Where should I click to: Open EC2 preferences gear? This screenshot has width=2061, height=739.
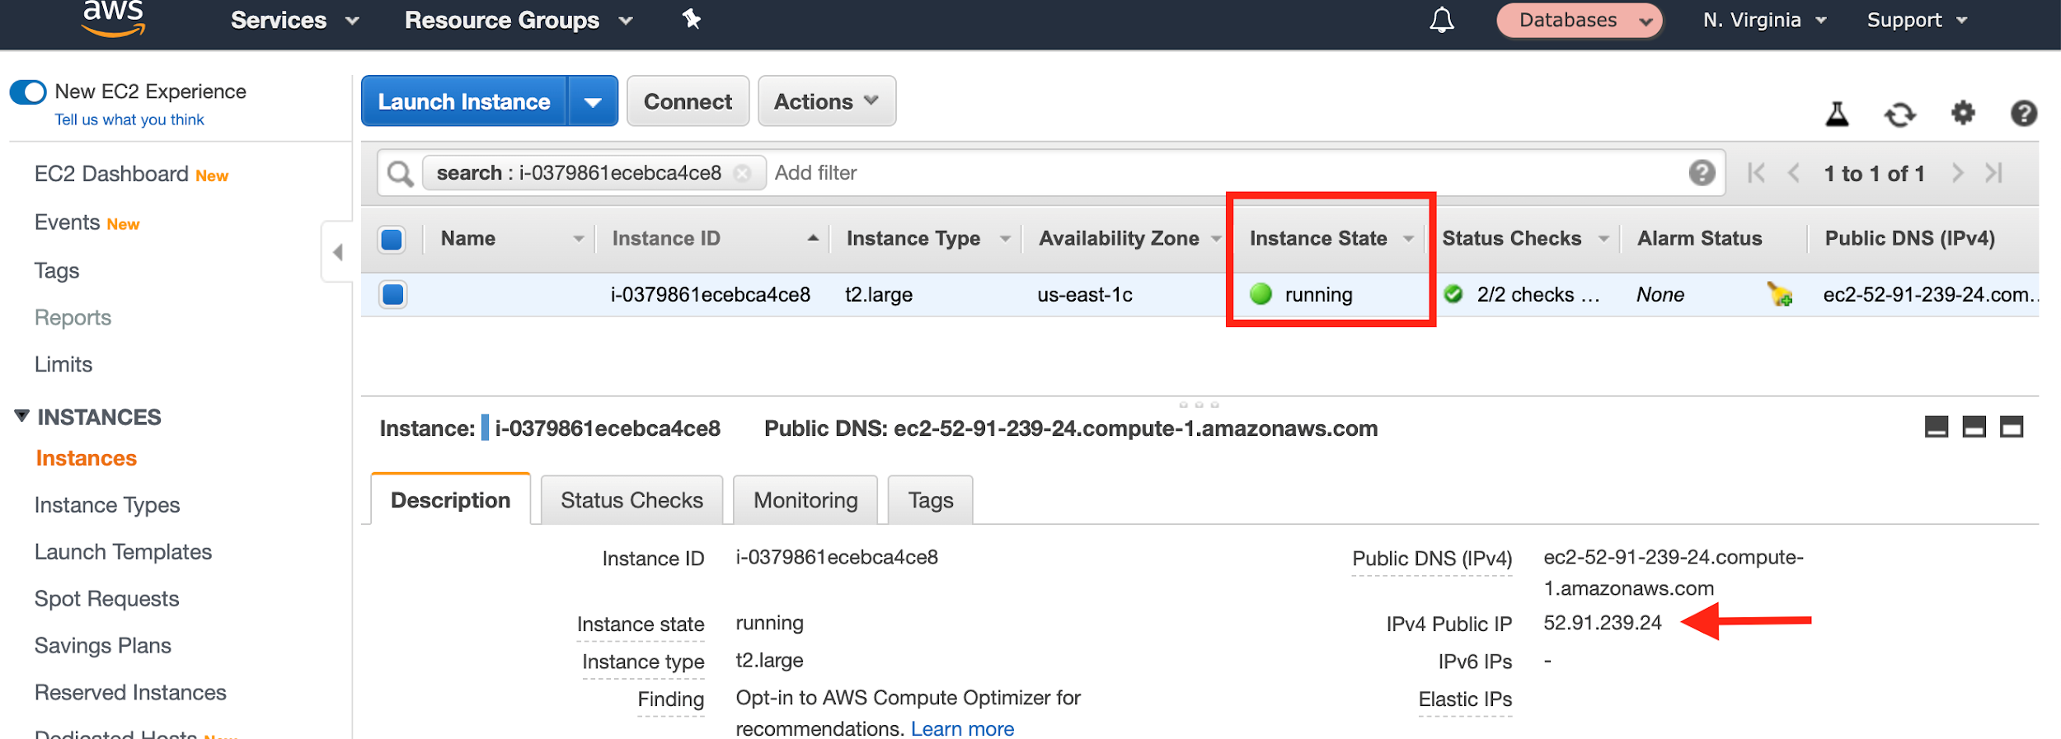pyautogui.click(x=1963, y=115)
